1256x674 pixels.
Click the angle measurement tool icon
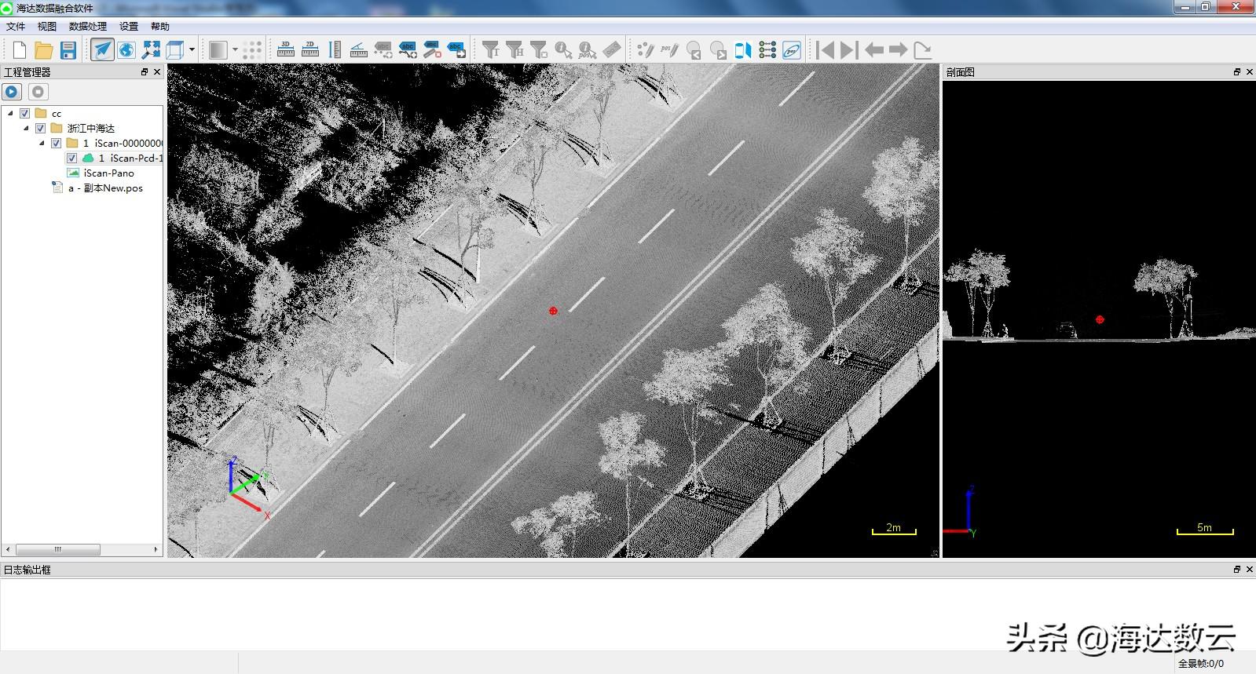pyautogui.click(x=359, y=50)
